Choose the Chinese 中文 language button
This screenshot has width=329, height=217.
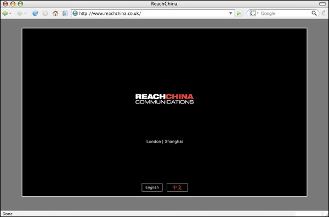click(177, 187)
